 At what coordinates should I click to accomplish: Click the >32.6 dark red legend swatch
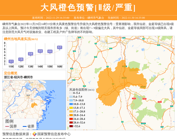click(71, 127)
